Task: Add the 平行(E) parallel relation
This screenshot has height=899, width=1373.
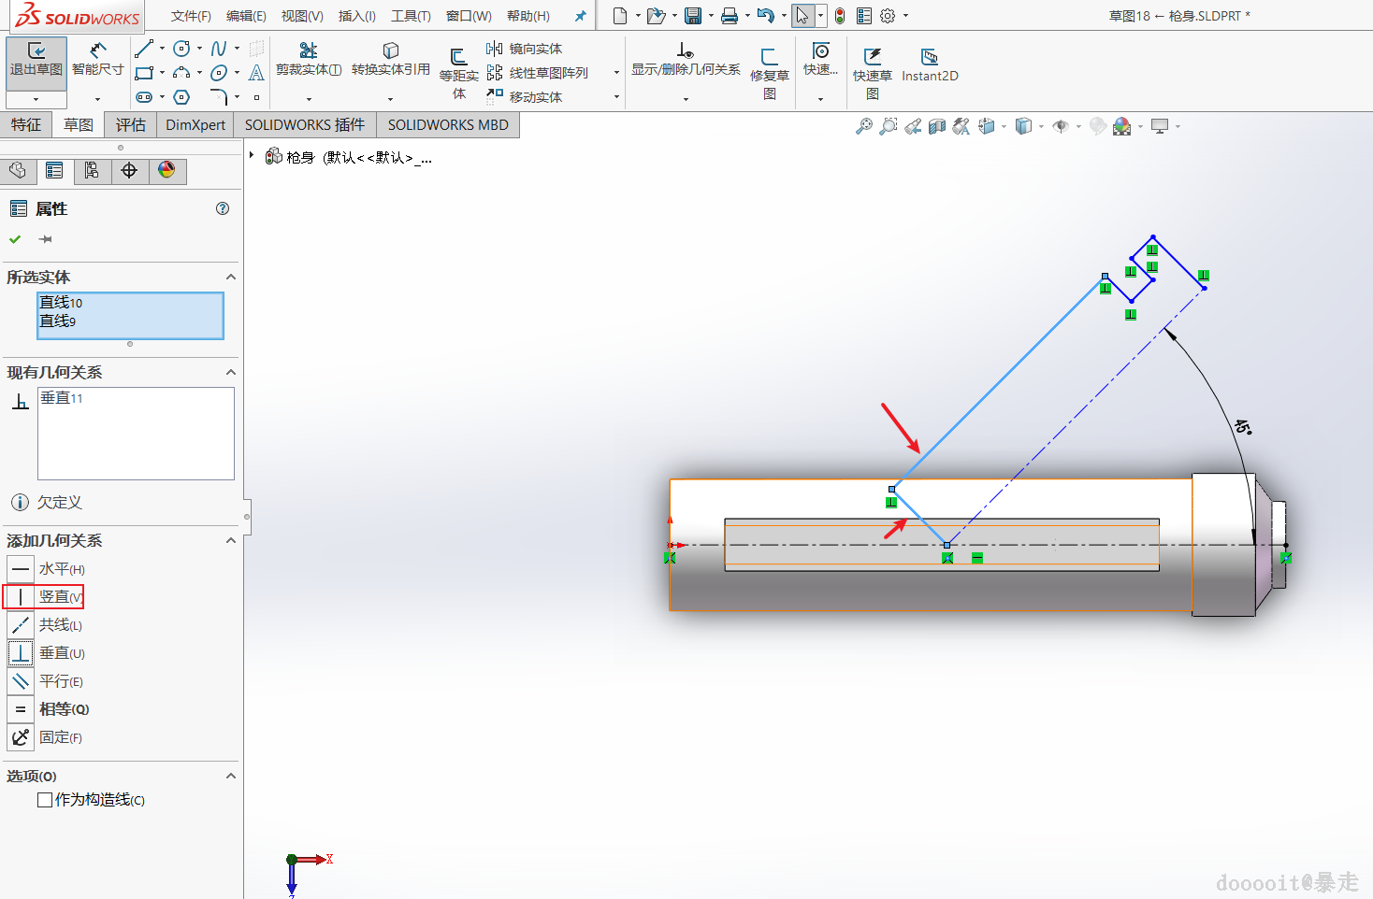Action: [x=21, y=681]
